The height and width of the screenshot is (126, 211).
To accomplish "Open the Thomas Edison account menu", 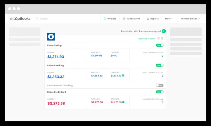I will point(190,19).
